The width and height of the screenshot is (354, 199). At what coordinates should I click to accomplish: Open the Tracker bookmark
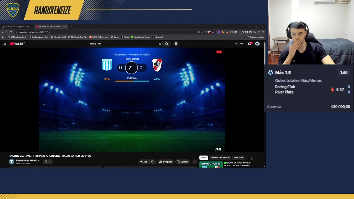tap(115, 37)
